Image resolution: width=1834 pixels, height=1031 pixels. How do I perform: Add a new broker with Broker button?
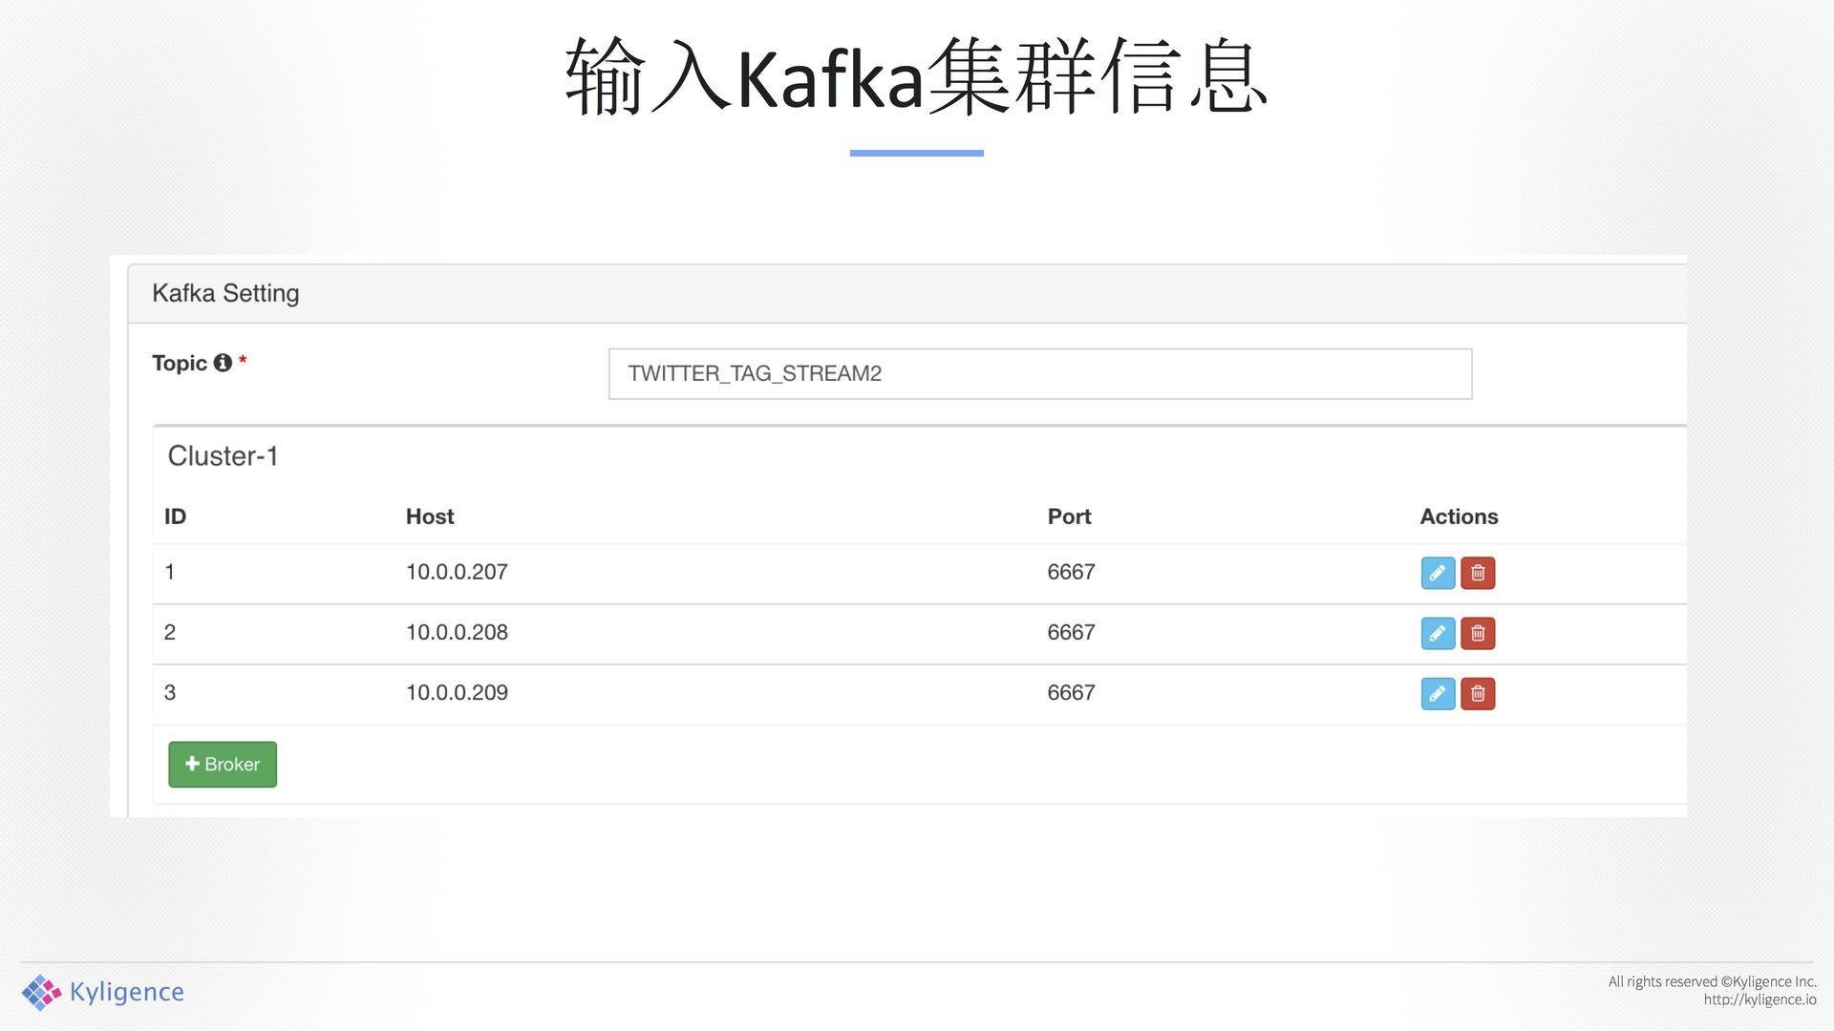point(223,764)
